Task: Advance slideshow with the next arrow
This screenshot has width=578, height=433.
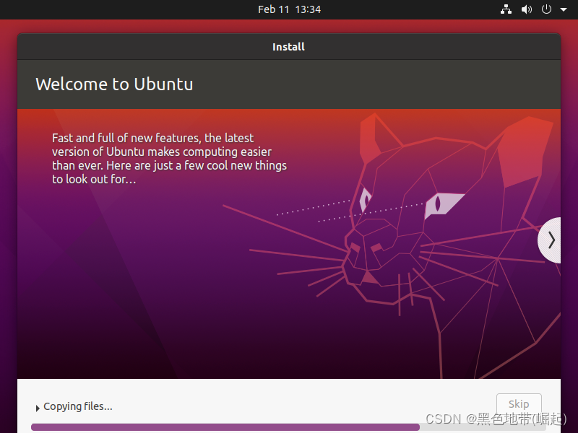Action: click(x=551, y=240)
